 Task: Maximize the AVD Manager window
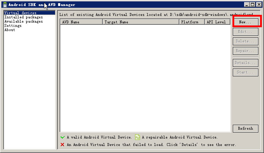253,5
